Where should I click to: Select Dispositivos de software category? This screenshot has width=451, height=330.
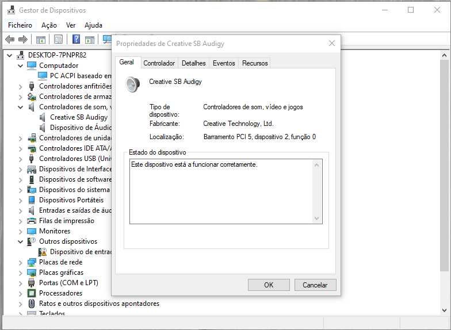point(75,179)
